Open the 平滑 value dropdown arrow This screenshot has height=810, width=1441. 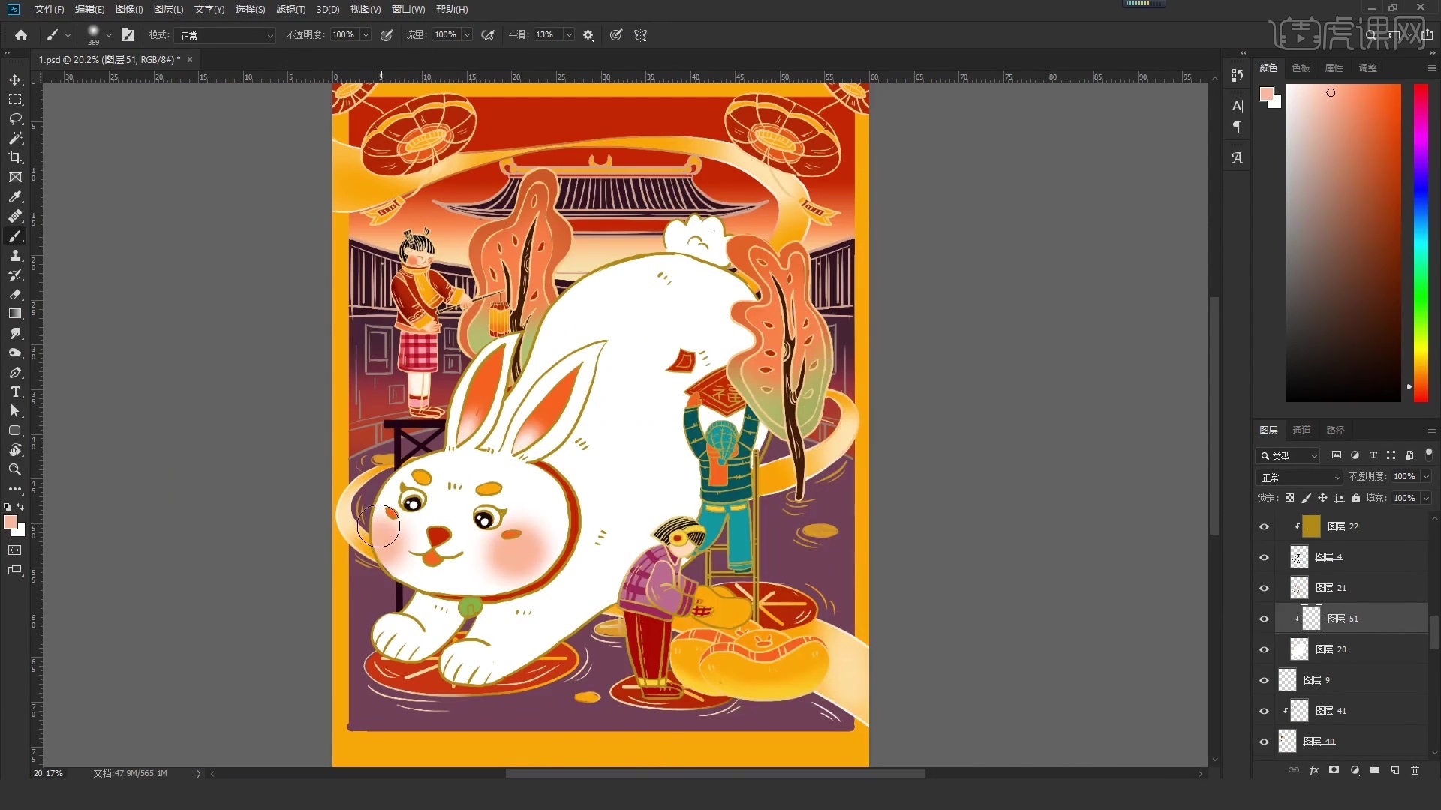(569, 35)
